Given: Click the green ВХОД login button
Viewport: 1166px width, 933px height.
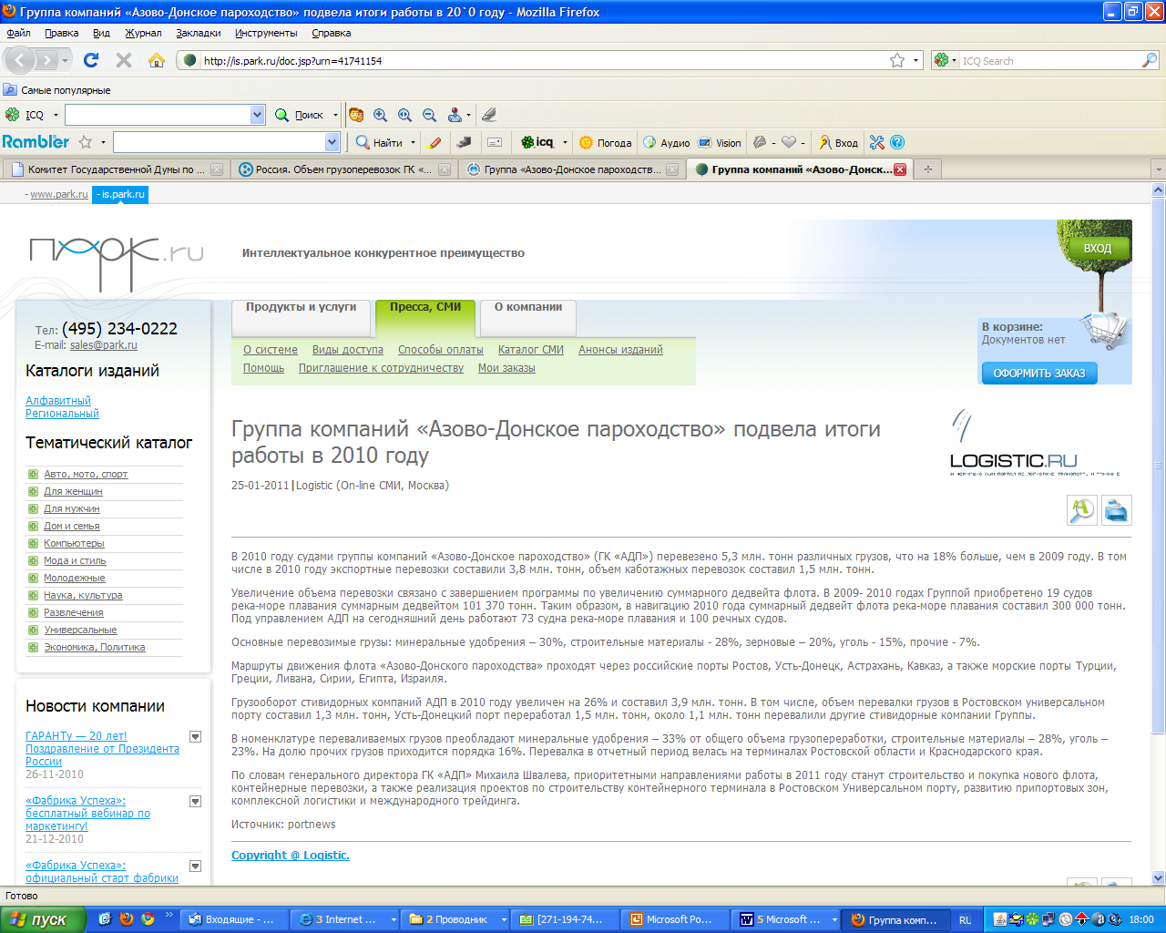Looking at the screenshot, I should pyautogui.click(x=1097, y=248).
